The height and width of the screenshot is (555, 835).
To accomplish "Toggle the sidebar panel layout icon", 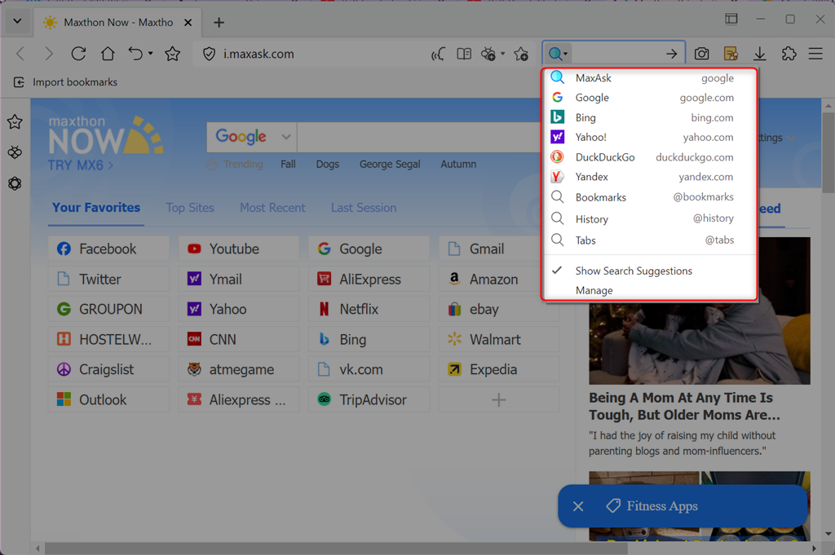I will coord(731,20).
